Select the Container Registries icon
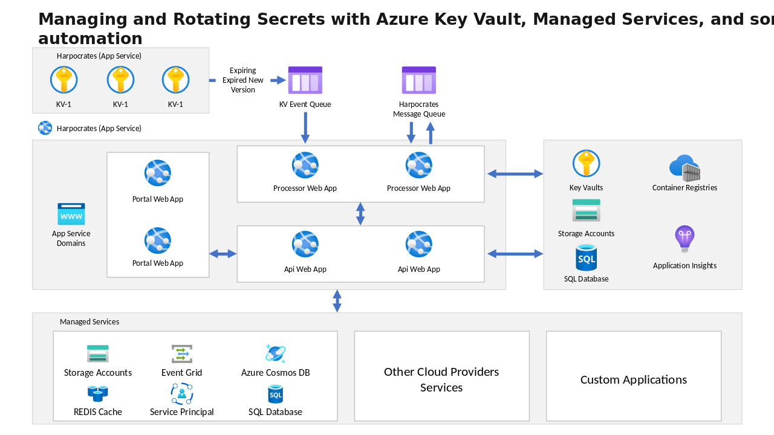The width and height of the screenshot is (774, 435). click(685, 168)
